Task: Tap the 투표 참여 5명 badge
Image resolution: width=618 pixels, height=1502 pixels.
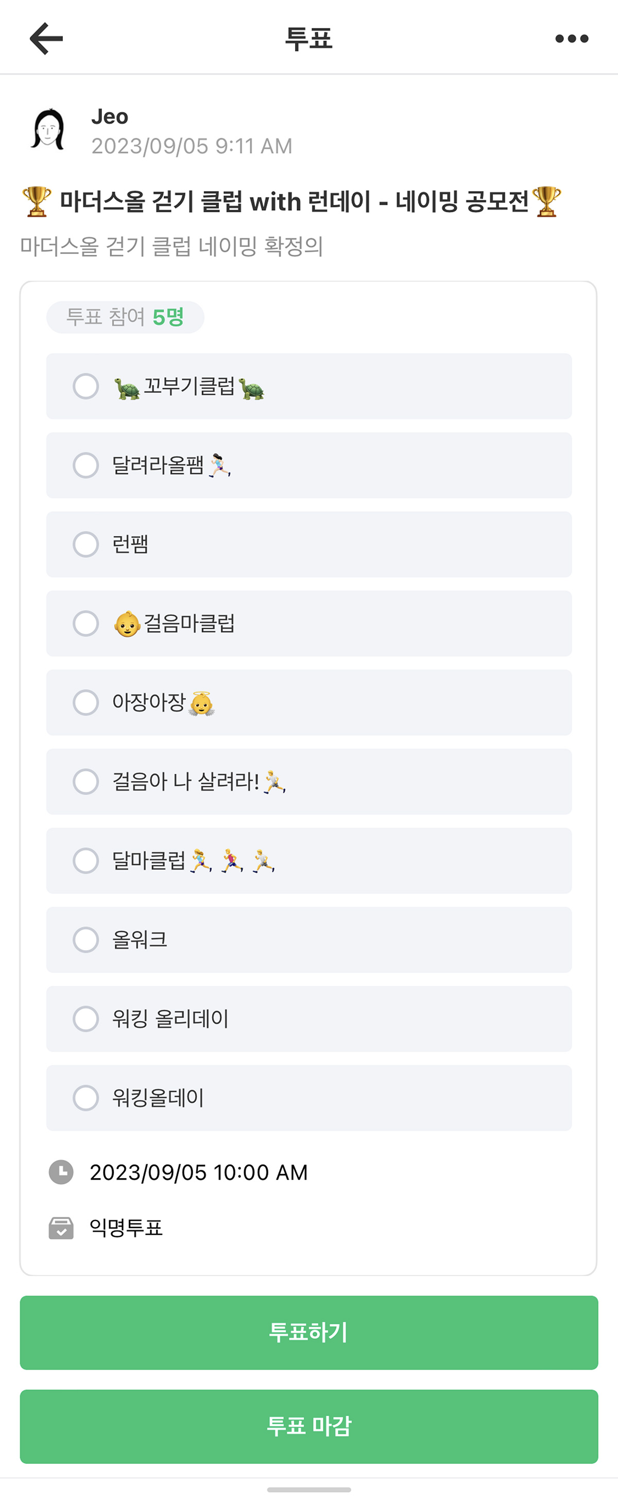Action: 125,317
